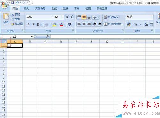Image resolution: width=160 pixels, height=118 pixels.
Task: Increase decimal places
Action: (146, 24)
